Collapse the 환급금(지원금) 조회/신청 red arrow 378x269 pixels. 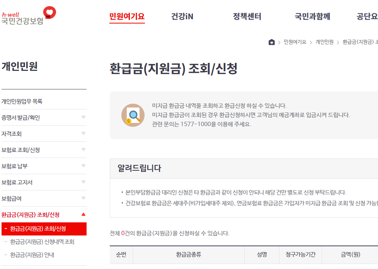pos(83,214)
